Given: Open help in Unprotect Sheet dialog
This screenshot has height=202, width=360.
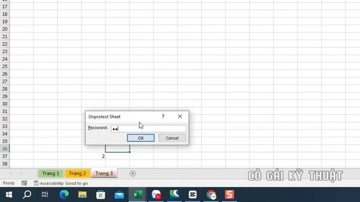Looking at the screenshot, I should point(163,116).
